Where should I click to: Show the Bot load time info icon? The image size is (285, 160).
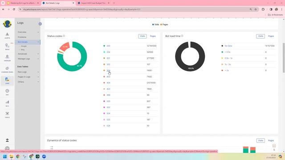(182, 36)
